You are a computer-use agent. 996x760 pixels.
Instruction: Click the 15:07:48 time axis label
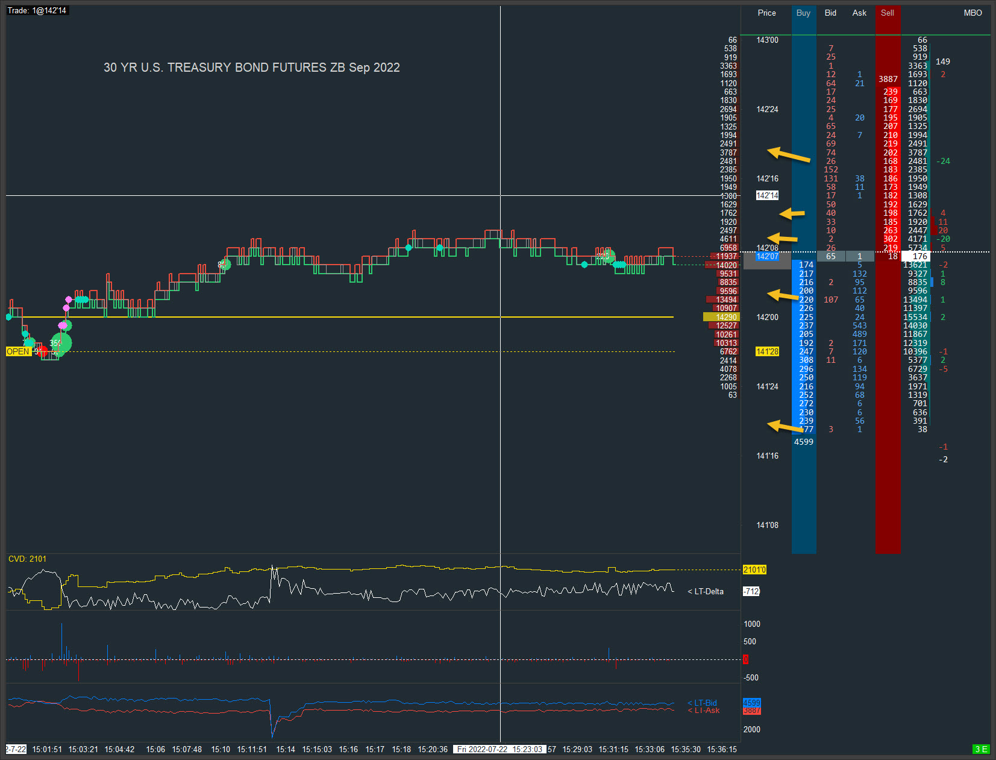(187, 749)
